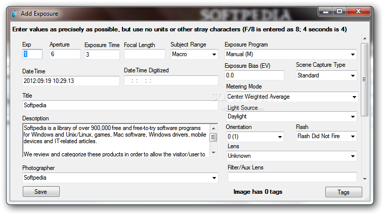Click the Description scrollbar thumb
This screenshot has height=215, width=384.
click(x=214, y=138)
